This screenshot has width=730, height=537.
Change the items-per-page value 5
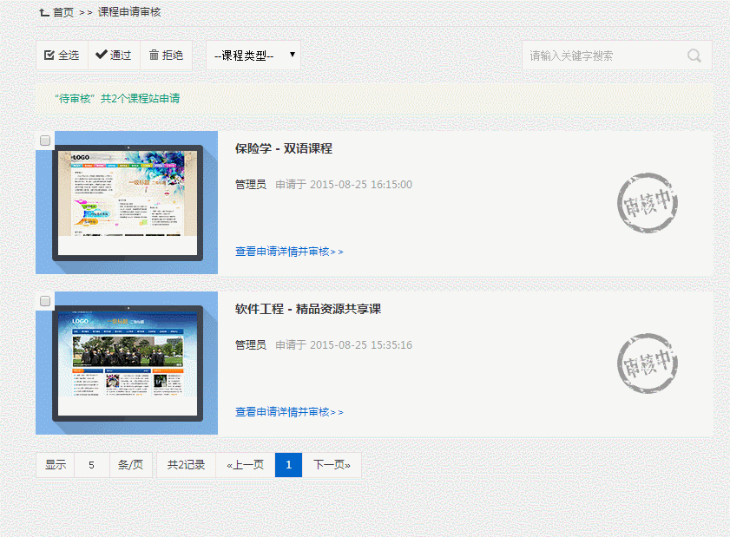[91, 465]
